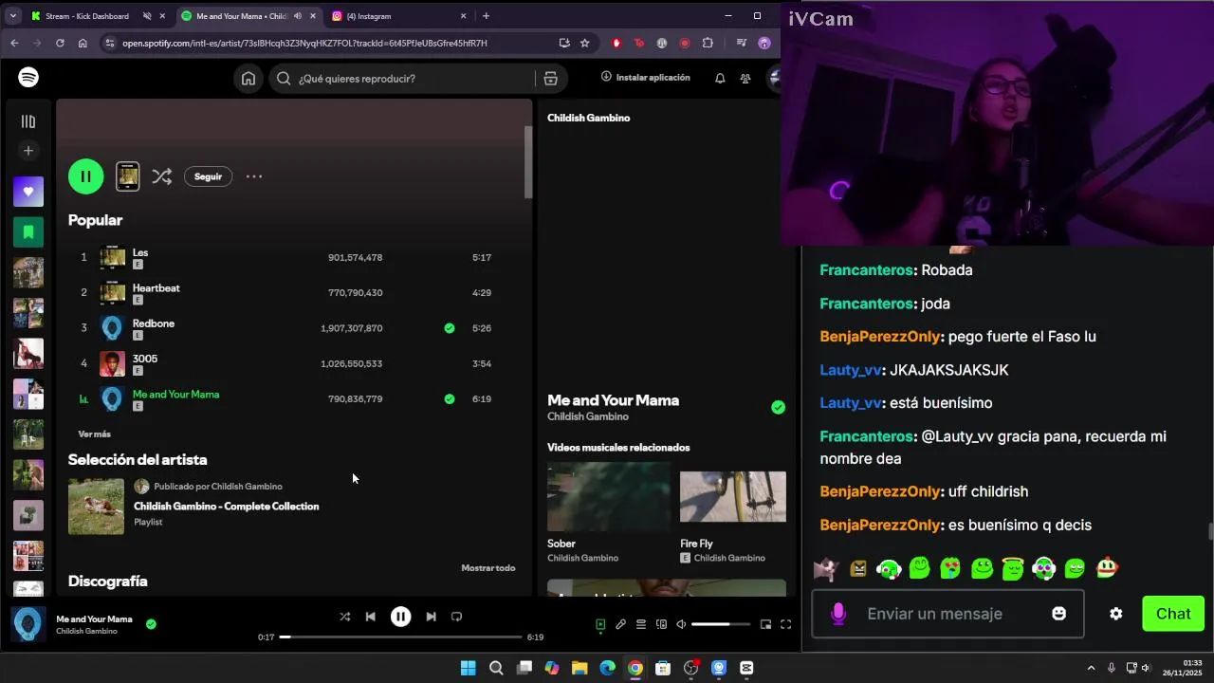Open the Browse icon in the search bar
This screenshot has width=1214, height=683.
(550, 79)
